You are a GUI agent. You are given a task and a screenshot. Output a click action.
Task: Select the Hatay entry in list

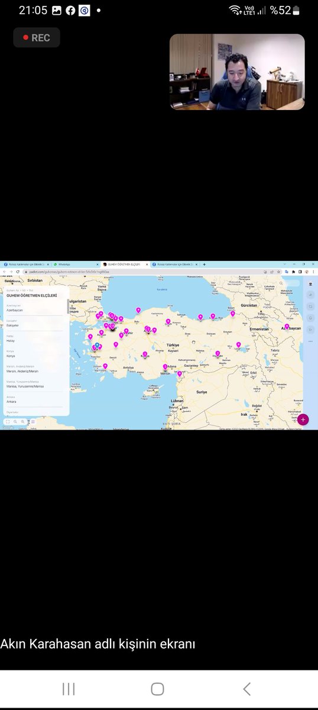coord(35,339)
